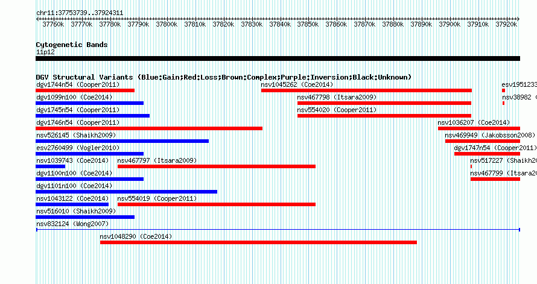Image resolution: width=537 pixels, height=284 pixels.
Task: Click the chr11:37753739..37924311 region label
Action: click(80, 13)
